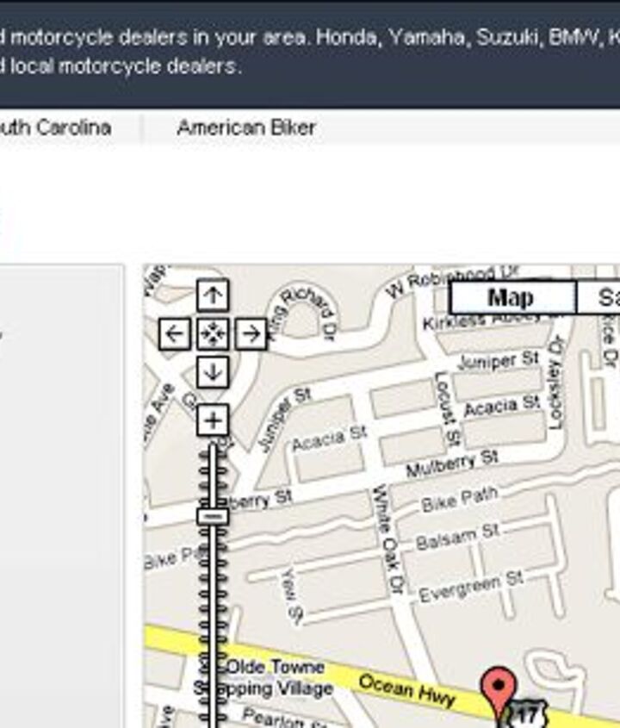Switch to Map view

[x=511, y=298]
